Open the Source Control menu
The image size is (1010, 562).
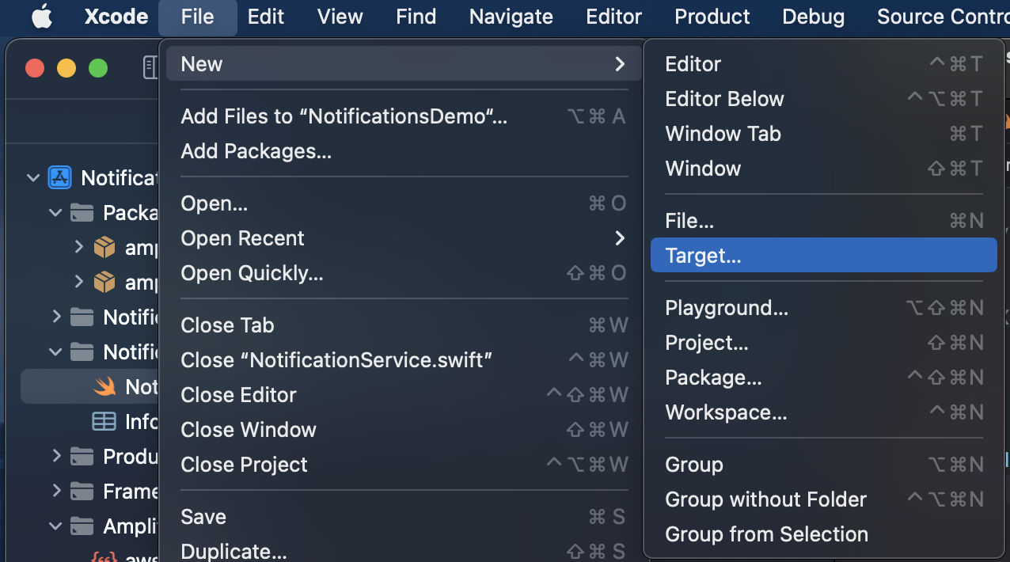(x=943, y=17)
